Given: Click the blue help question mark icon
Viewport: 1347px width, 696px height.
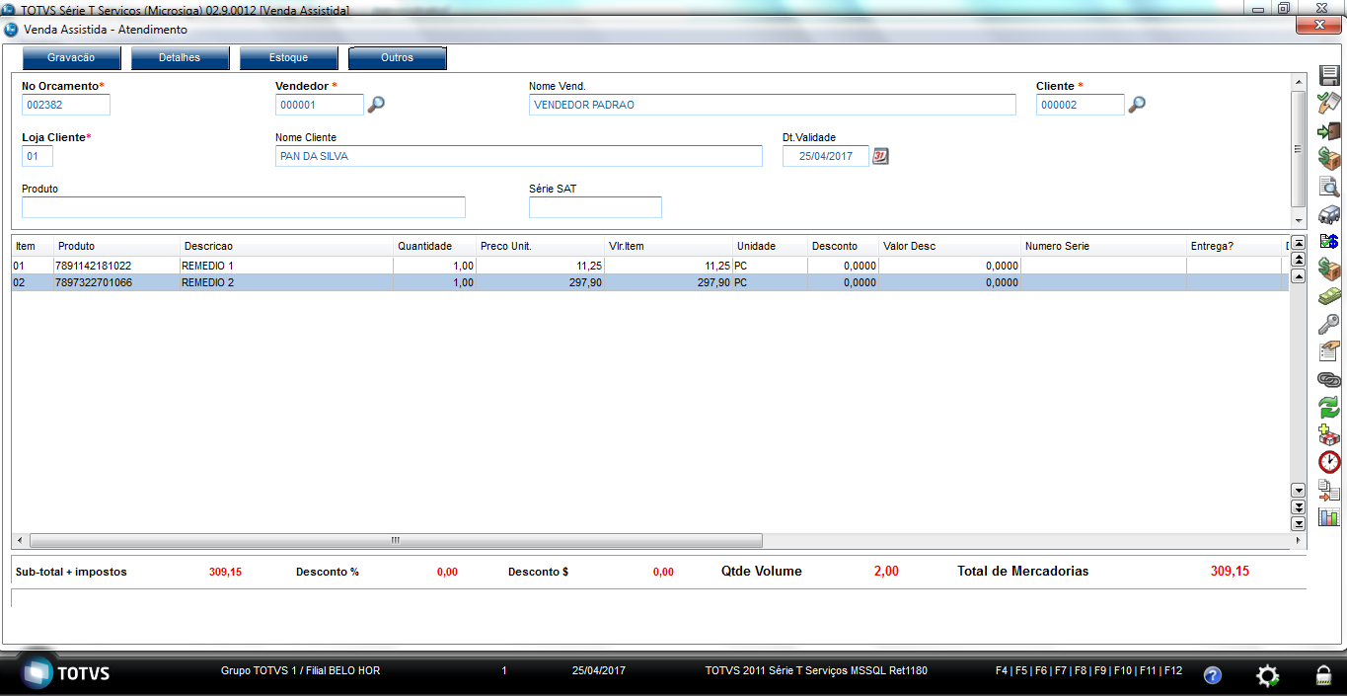Looking at the screenshot, I should (1213, 675).
